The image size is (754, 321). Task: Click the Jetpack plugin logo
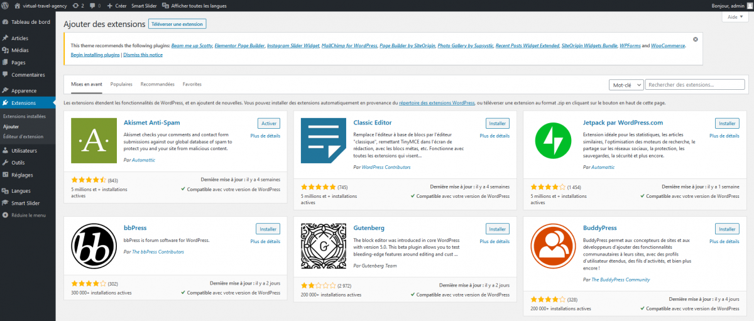coord(553,141)
